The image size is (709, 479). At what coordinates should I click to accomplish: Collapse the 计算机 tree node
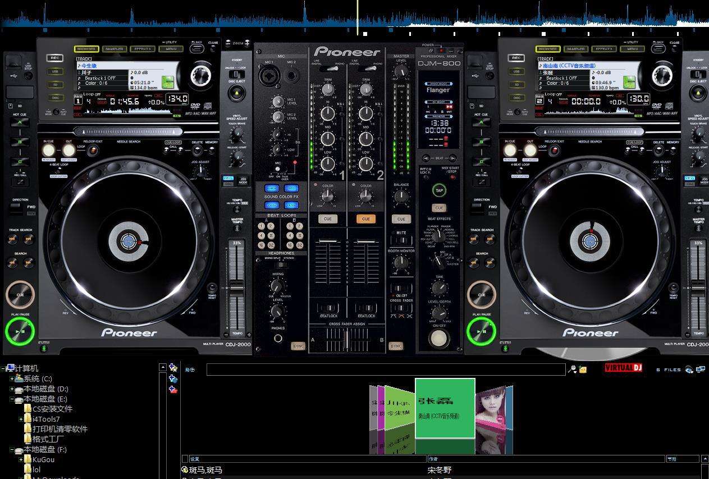point(3,368)
